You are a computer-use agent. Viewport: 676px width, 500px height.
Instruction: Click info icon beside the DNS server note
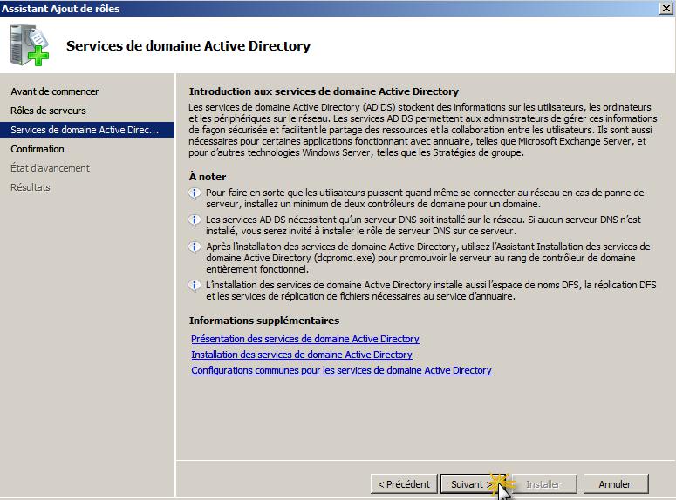(x=195, y=220)
